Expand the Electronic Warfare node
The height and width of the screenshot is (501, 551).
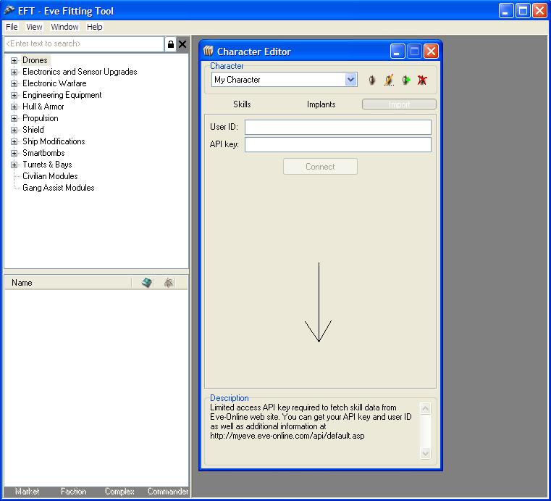pyautogui.click(x=14, y=83)
